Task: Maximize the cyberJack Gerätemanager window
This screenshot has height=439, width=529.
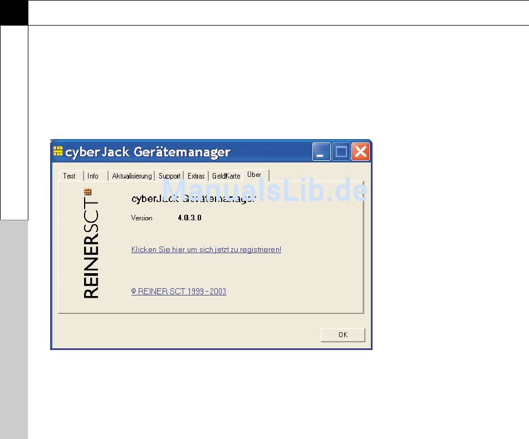Action: (341, 152)
